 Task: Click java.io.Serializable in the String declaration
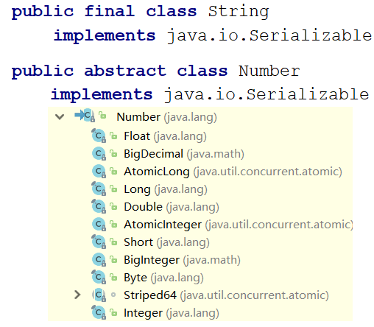(x=269, y=36)
